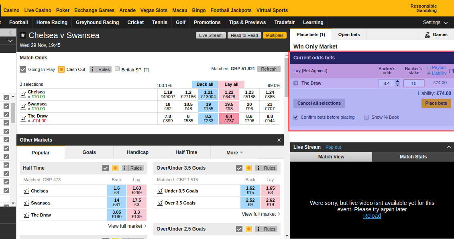The image size is (454, 239).
Task: Open Match Odds Rules info button
Action: click(x=100, y=69)
